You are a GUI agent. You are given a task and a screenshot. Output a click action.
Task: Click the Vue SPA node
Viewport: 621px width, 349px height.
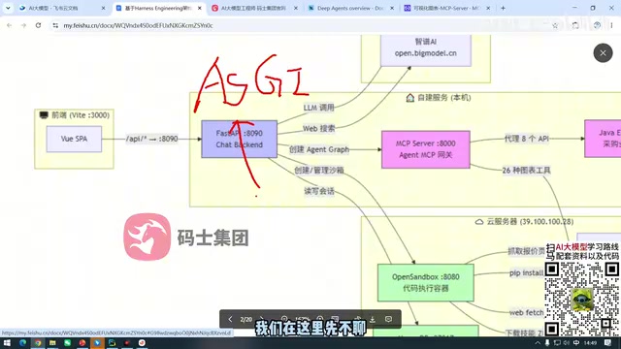[x=74, y=139]
